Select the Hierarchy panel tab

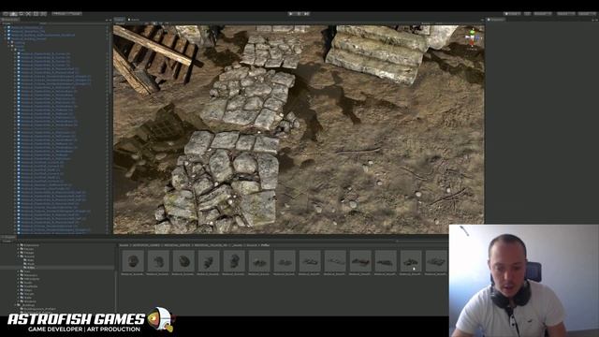[x=10, y=19]
